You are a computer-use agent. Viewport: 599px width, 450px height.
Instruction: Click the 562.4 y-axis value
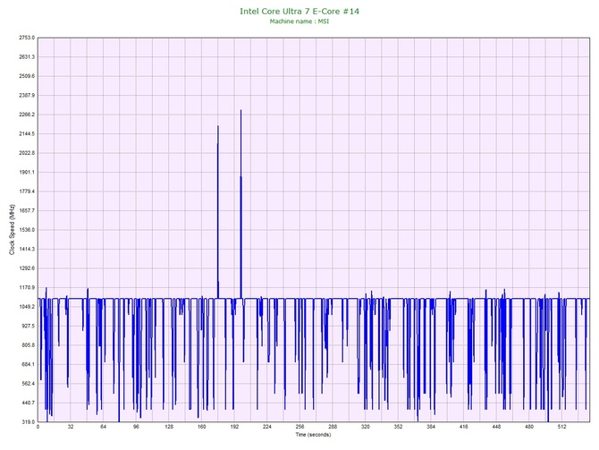[x=29, y=384]
